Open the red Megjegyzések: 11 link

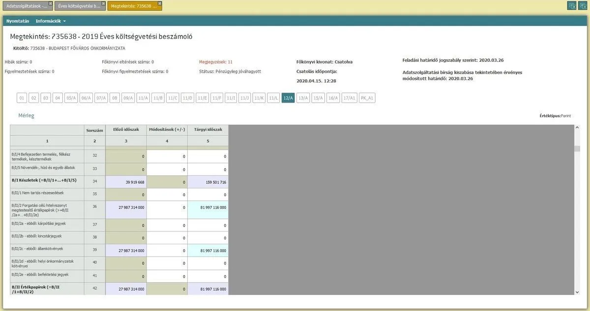click(216, 62)
